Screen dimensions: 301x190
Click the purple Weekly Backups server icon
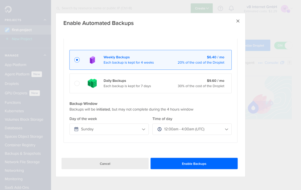(x=92, y=60)
